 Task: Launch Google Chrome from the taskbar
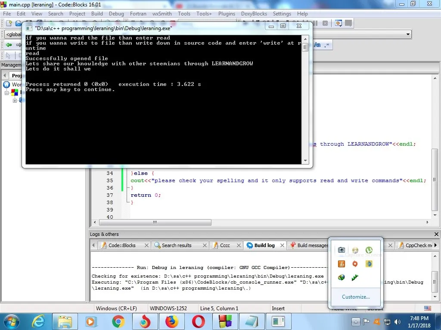pyautogui.click(x=118, y=321)
